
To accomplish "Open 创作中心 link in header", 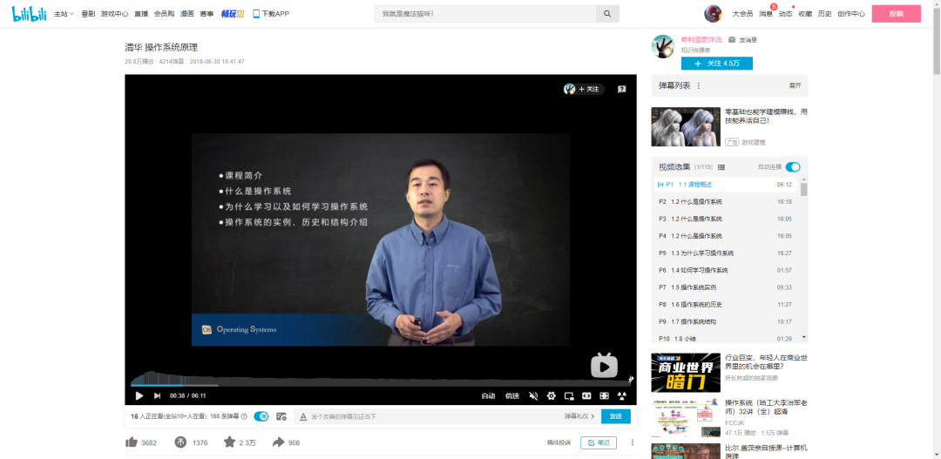I will 851,14.
